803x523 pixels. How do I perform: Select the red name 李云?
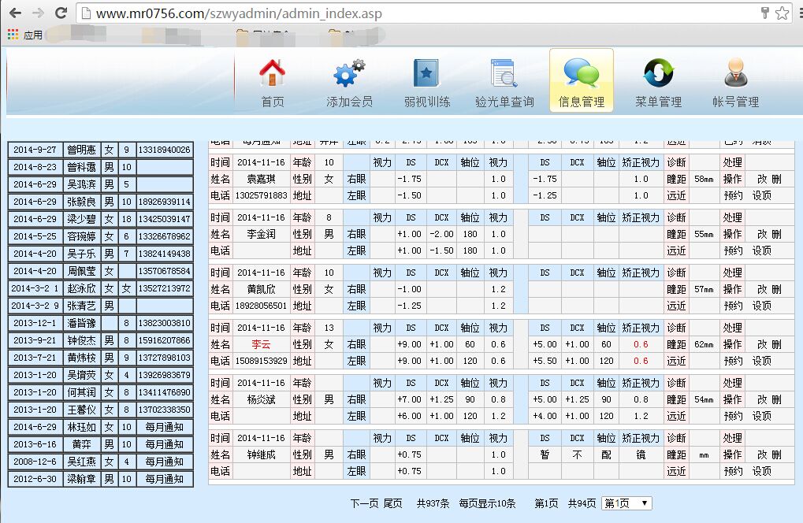tap(261, 344)
